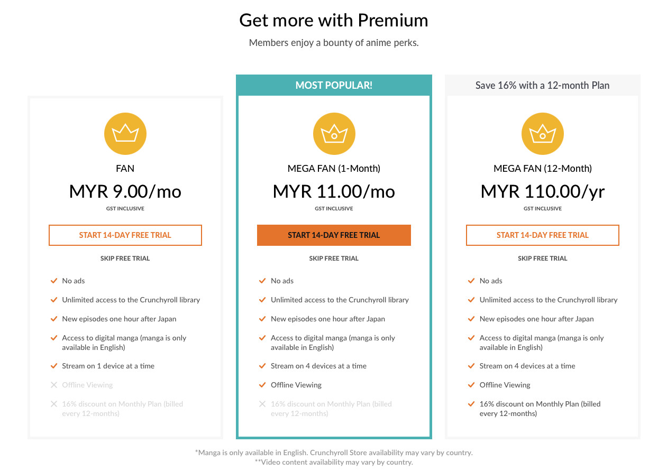
Task: Click the Save 16% with 12-month Plan header
Action: point(543,85)
